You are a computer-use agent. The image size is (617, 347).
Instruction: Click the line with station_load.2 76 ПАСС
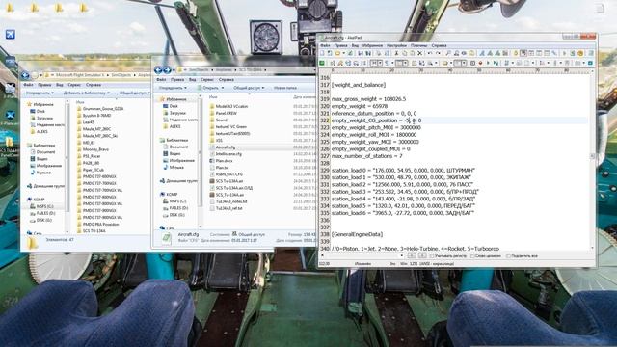click(x=402, y=184)
